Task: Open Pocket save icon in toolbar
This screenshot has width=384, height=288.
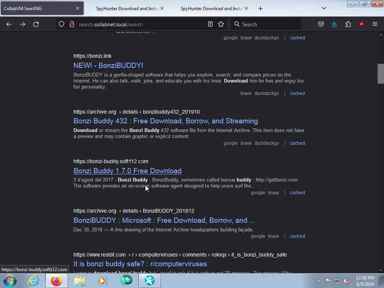Action: 321,24
